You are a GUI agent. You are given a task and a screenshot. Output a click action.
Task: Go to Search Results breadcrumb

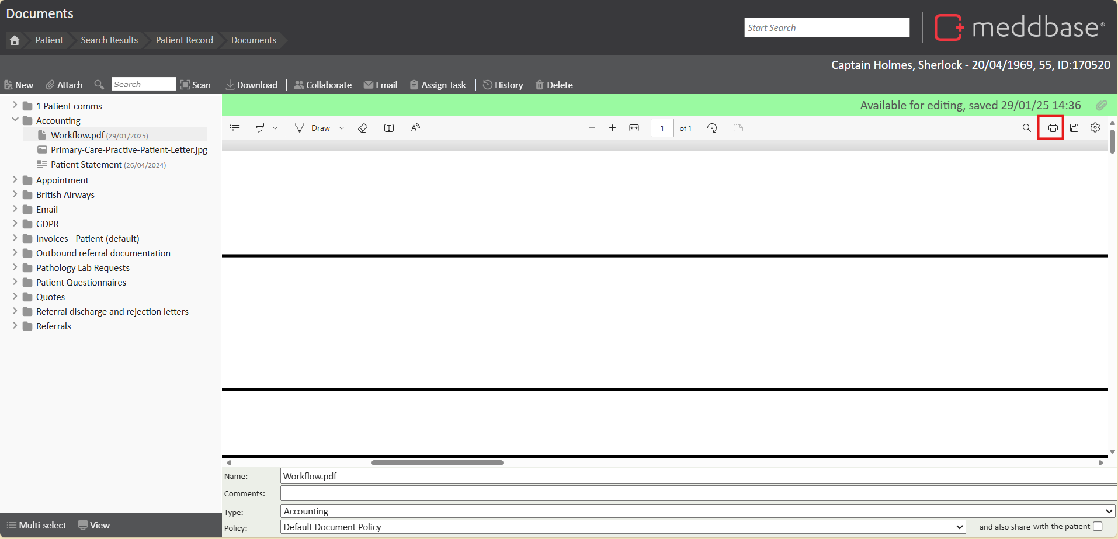109,40
